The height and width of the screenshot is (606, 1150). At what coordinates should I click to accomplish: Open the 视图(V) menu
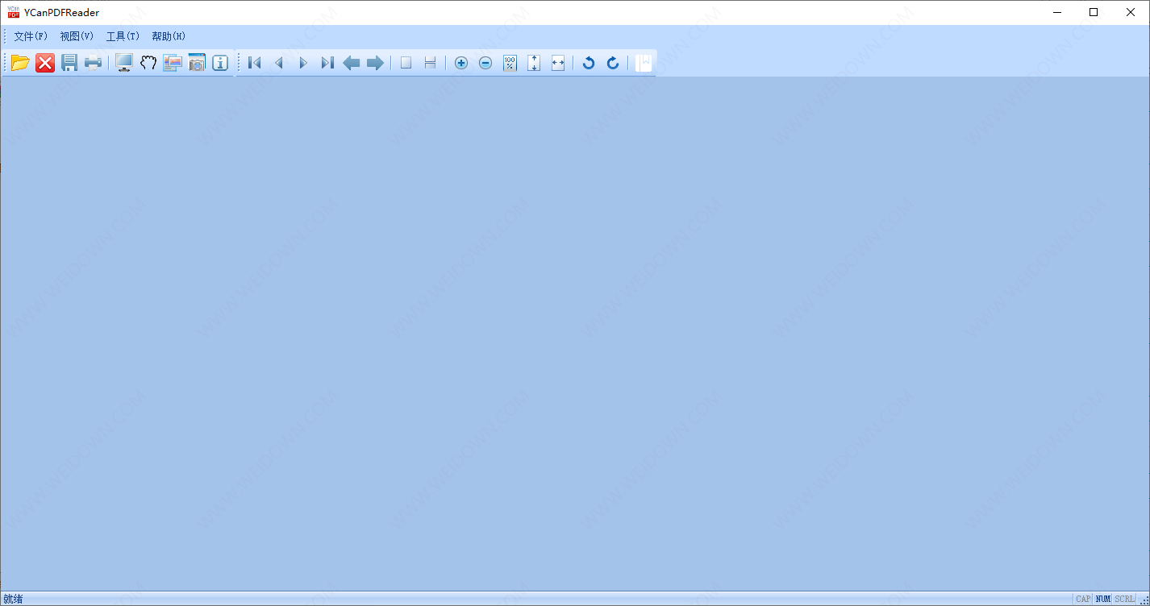point(77,36)
